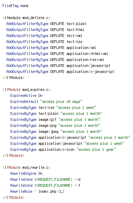
Task: Click the application/x-javascript DEFLATE line
Action: click(60, 72)
